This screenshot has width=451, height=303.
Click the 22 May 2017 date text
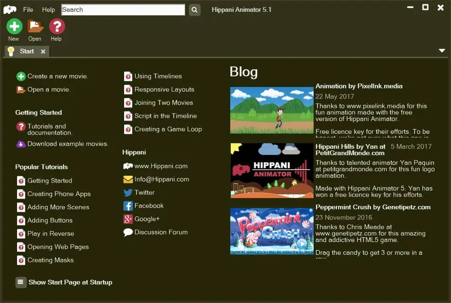coord(335,96)
